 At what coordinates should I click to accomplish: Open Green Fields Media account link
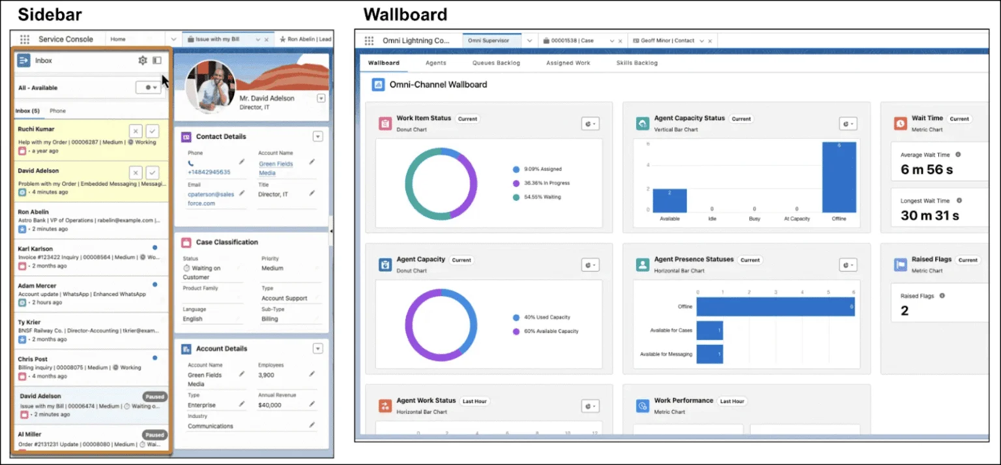[276, 168]
